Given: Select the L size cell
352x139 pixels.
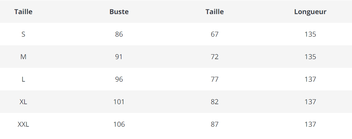Looking at the screenshot, I should coord(23,79).
